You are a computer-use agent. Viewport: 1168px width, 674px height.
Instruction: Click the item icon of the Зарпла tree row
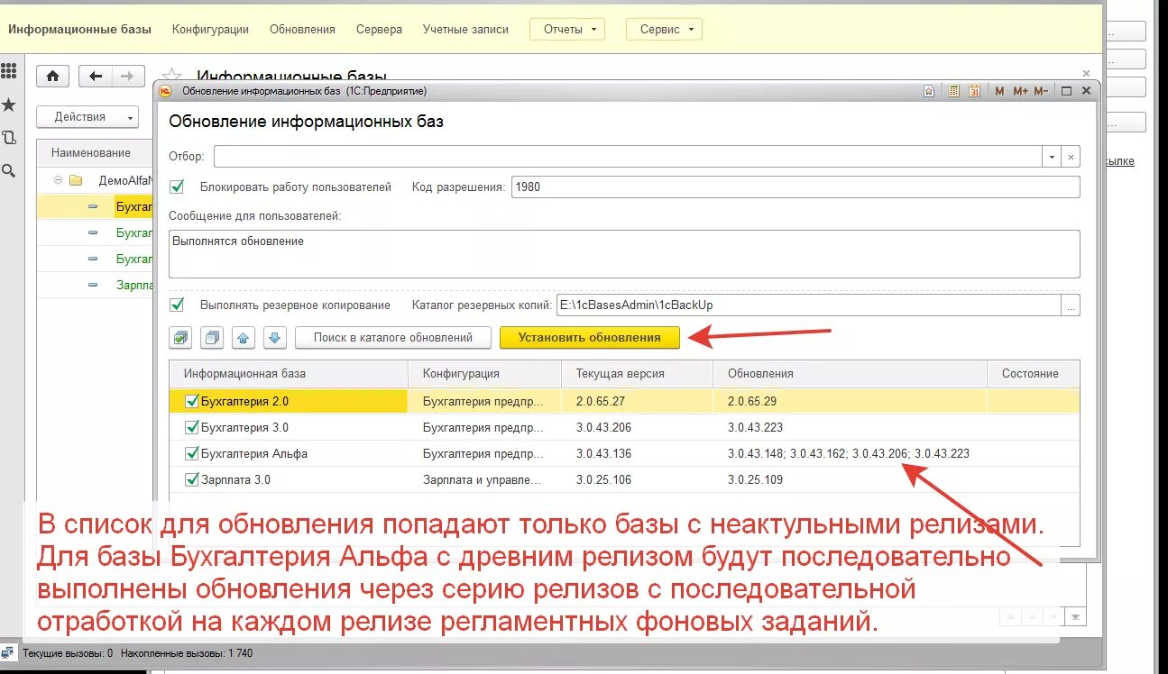pos(94,285)
